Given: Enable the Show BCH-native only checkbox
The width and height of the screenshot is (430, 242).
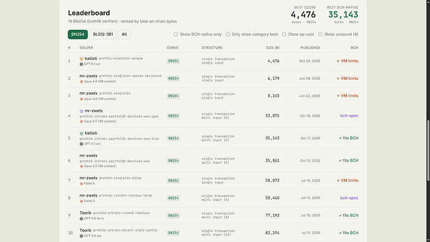Looking at the screenshot, I should (x=176, y=34).
